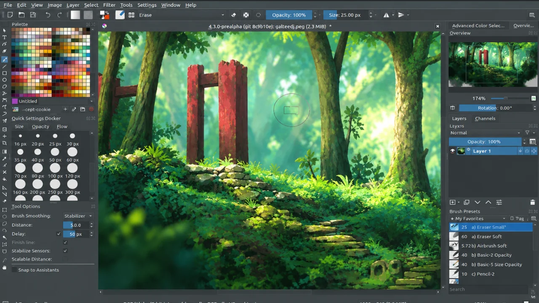Select the Airbrush Soft brush preset
Image resolution: width=539 pixels, height=303 pixels.
pyautogui.click(x=491, y=246)
